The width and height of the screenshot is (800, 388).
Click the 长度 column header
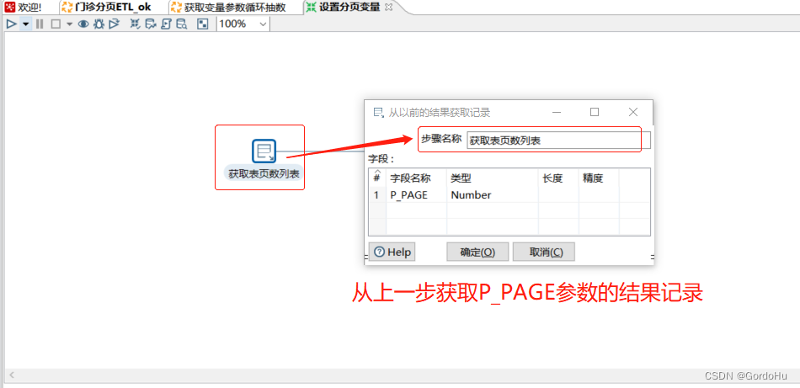click(558, 178)
